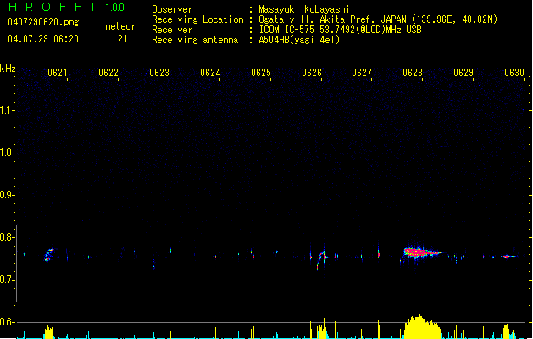Click the 0.6 kHz frequency axis label
Screen dimensions: 533x339
7,322
